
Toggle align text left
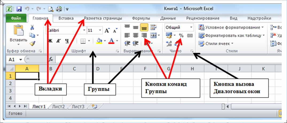point(127,35)
